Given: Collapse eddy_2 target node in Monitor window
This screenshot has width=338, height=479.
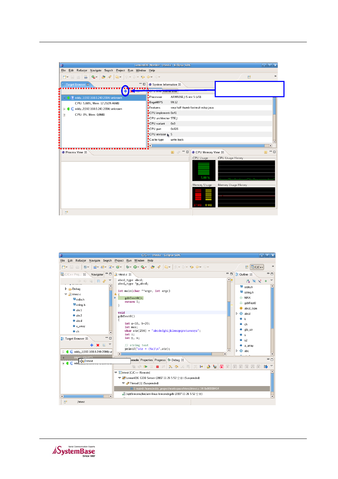Looking at the screenshot, I should tap(64, 109).
